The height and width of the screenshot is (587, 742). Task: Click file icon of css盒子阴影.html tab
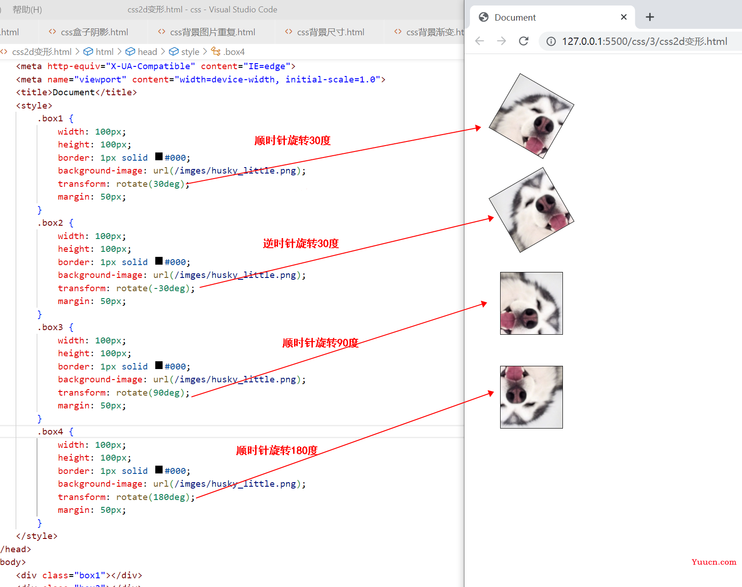pyautogui.click(x=53, y=32)
